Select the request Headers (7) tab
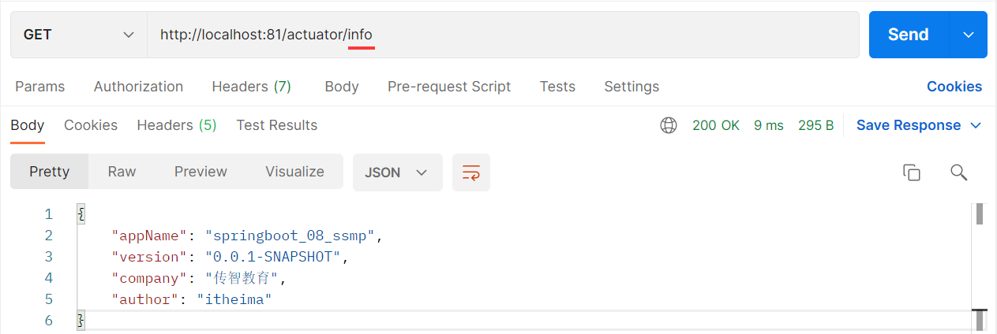 [x=251, y=87]
